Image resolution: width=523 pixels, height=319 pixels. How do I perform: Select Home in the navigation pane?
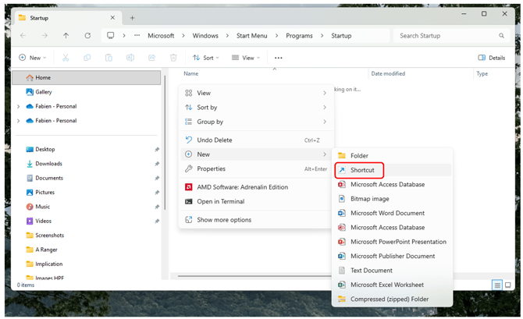click(87, 78)
